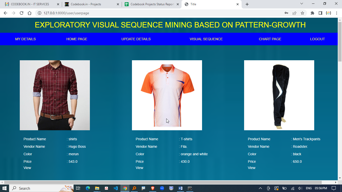Open File Explorer from taskbar
The height and width of the screenshot is (192, 342).
[97, 188]
